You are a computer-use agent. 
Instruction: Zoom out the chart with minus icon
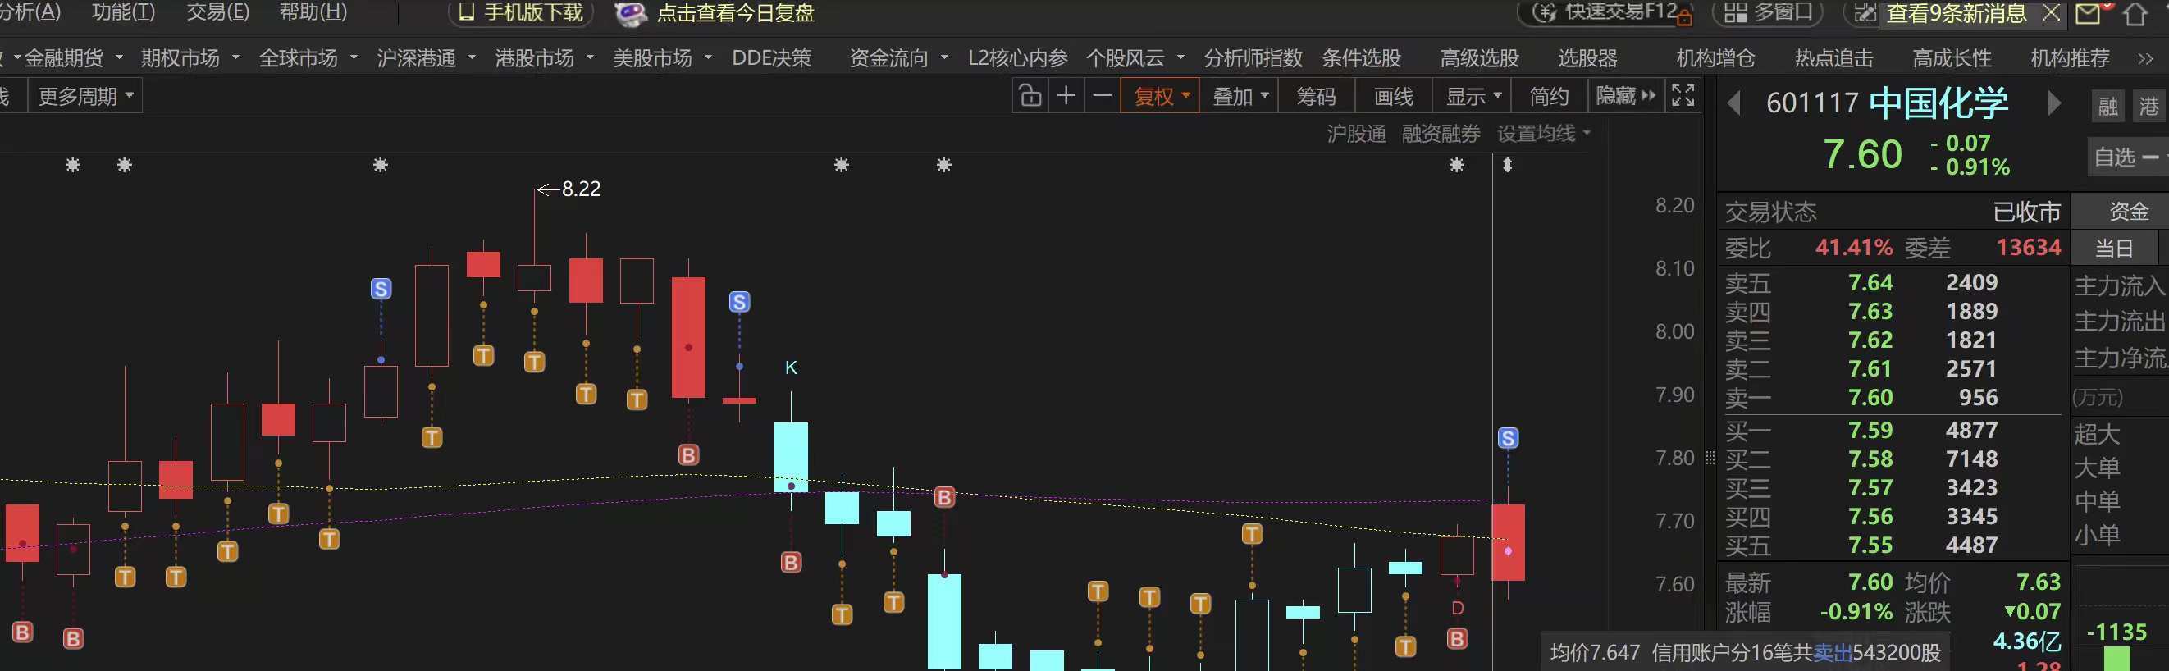pyautogui.click(x=1103, y=96)
